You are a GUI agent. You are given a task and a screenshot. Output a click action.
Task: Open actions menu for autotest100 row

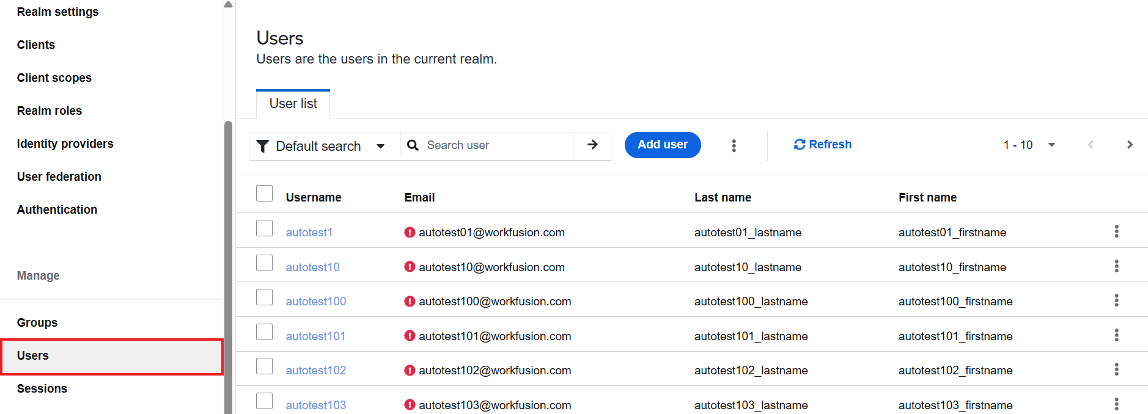point(1116,300)
